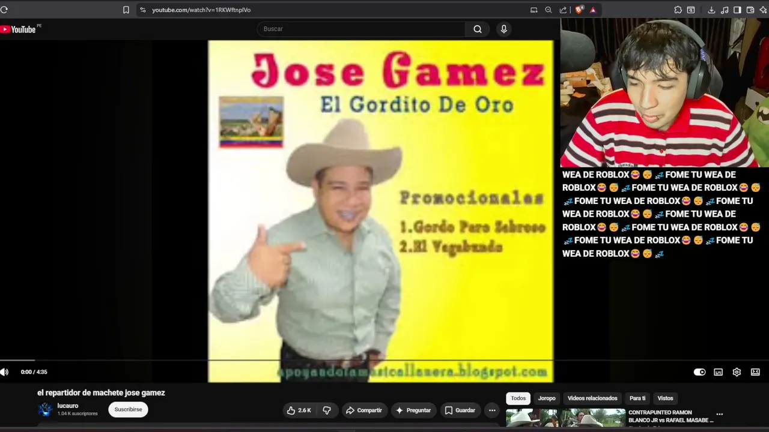Click the Compartir share button

[x=364, y=410]
